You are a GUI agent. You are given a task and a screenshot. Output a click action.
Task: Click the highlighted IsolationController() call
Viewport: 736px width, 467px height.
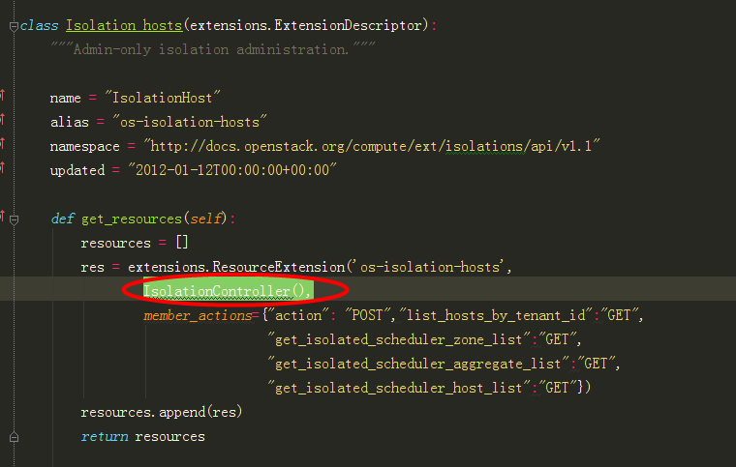(228, 291)
